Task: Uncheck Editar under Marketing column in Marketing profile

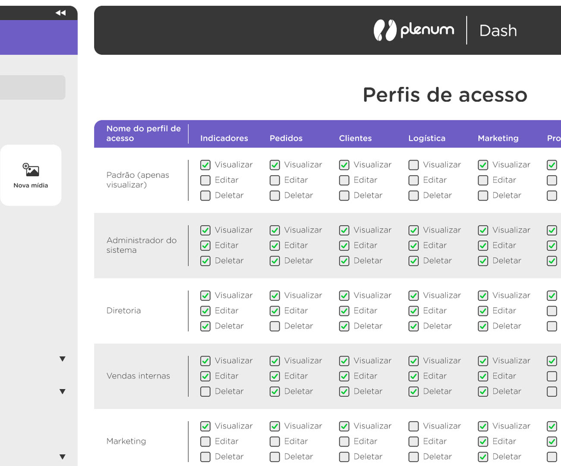Action: click(483, 441)
